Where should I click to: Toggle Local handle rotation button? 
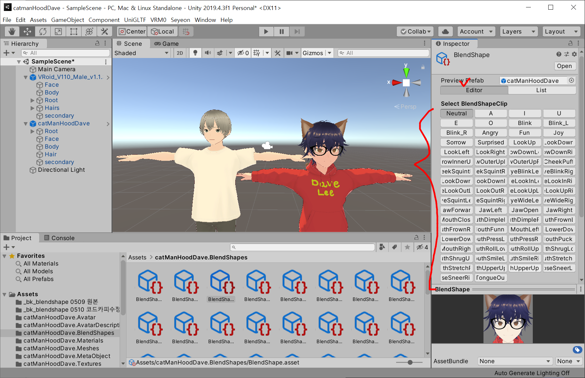[x=163, y=32]
